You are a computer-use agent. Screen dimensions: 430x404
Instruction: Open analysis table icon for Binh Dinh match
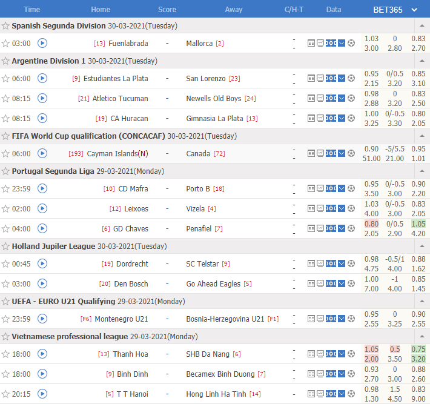pyautogui.click(x=311, y=374)
